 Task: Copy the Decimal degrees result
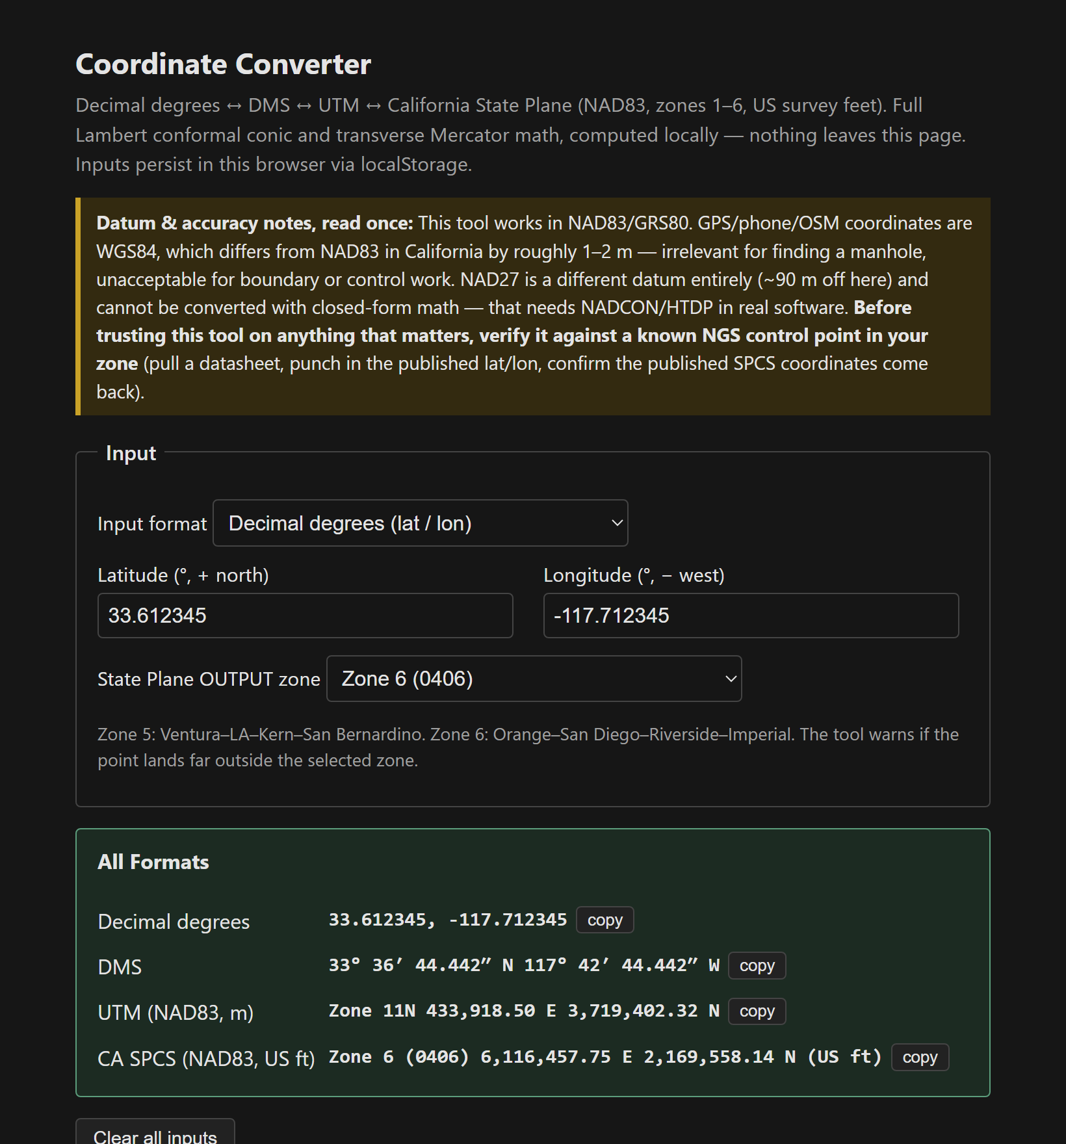(x=605, y=920)
